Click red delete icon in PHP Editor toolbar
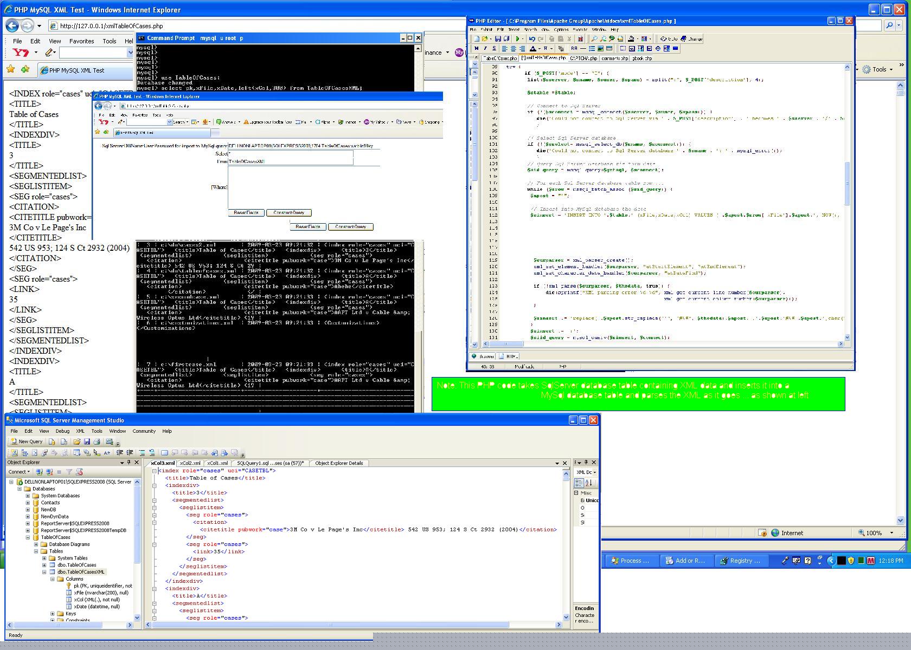 click(580, 38)
